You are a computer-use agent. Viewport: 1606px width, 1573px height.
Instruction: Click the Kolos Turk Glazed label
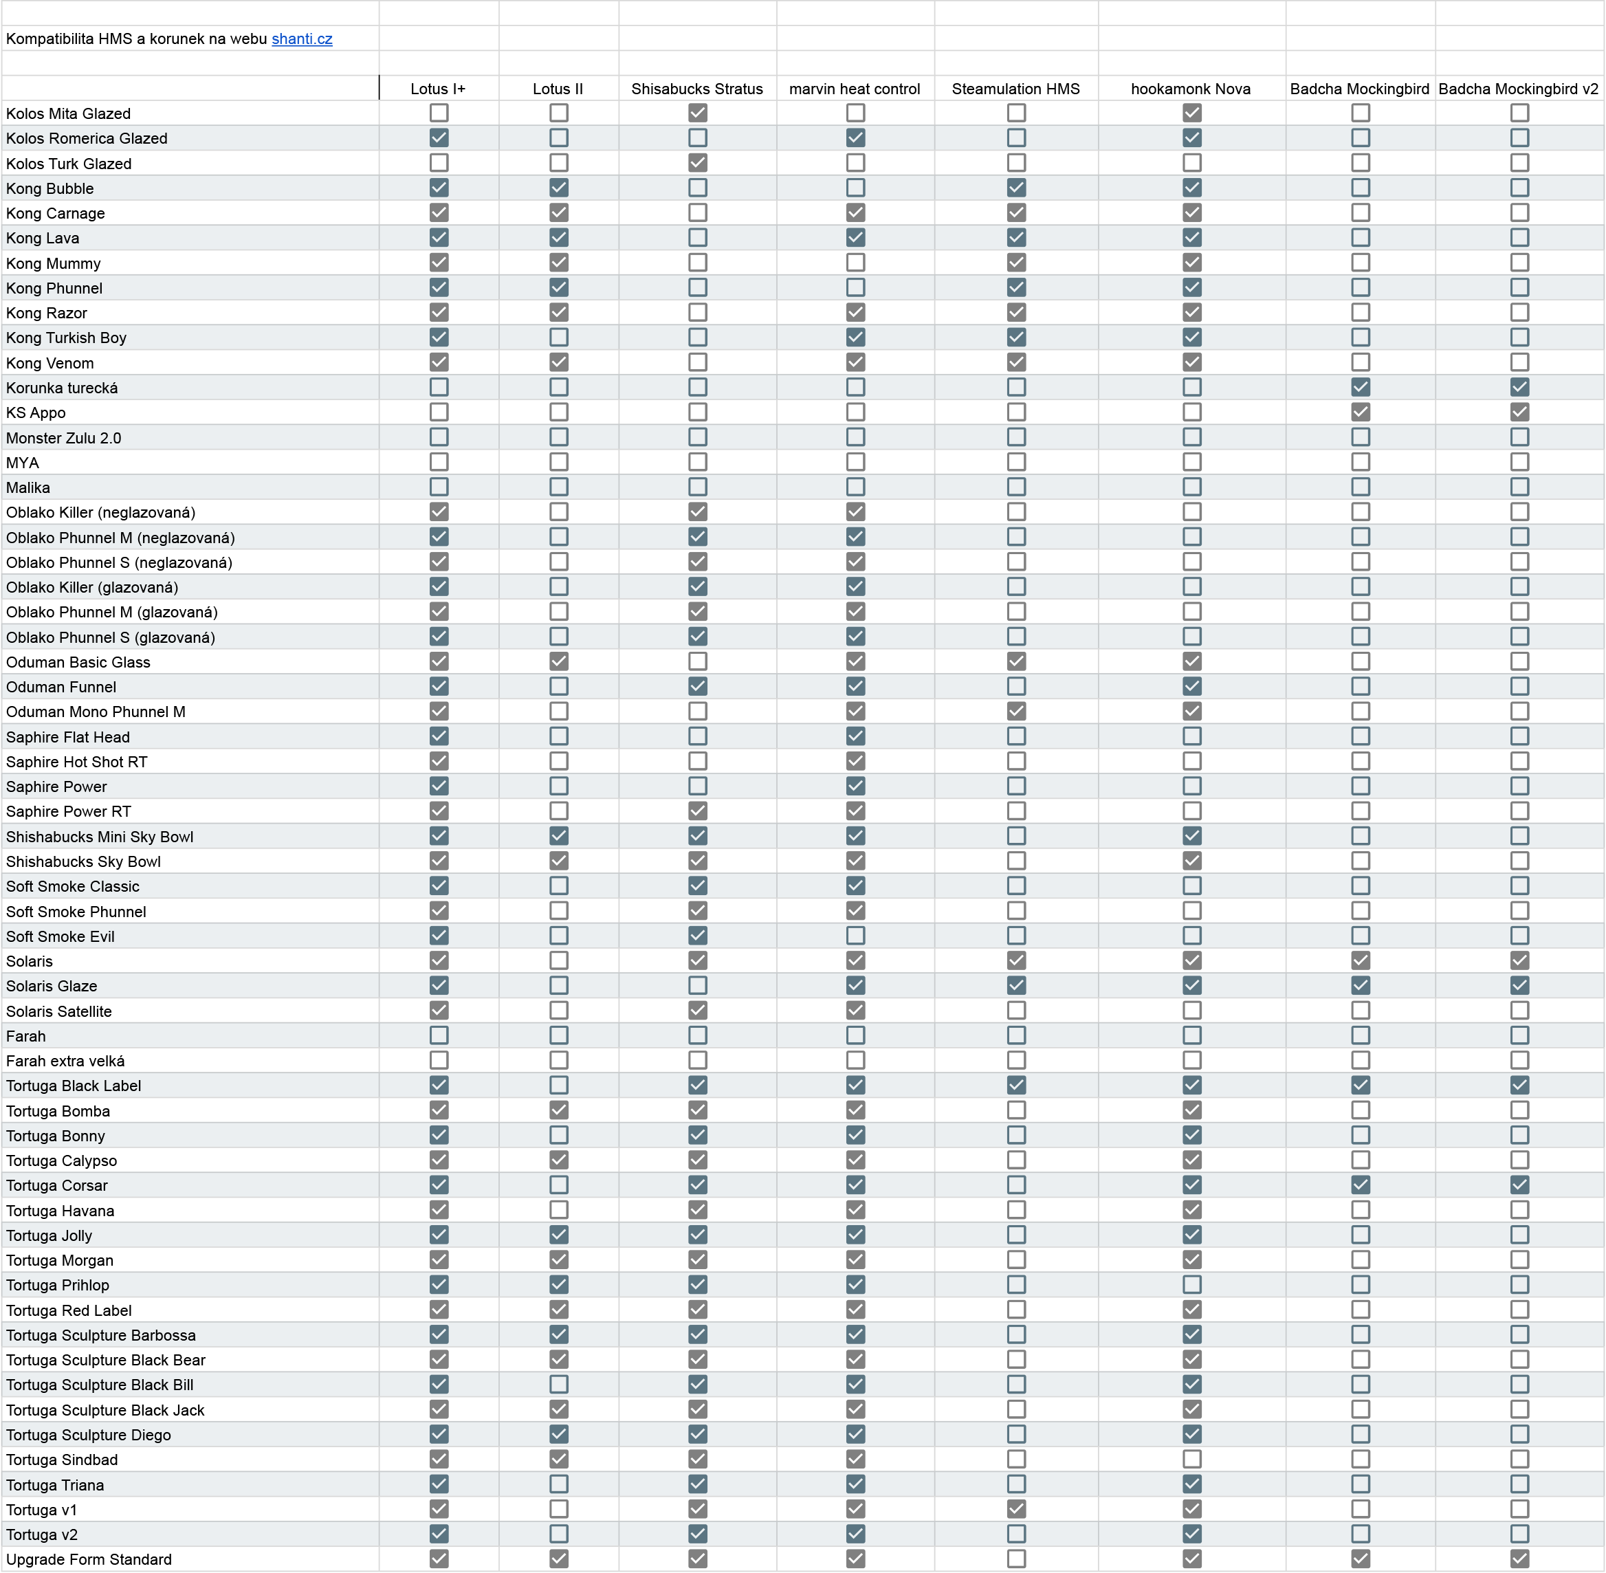coord(69,164)
